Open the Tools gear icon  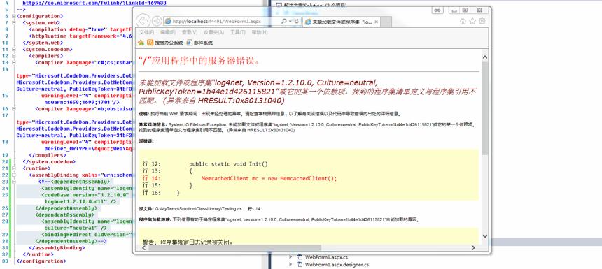[482, 21]
